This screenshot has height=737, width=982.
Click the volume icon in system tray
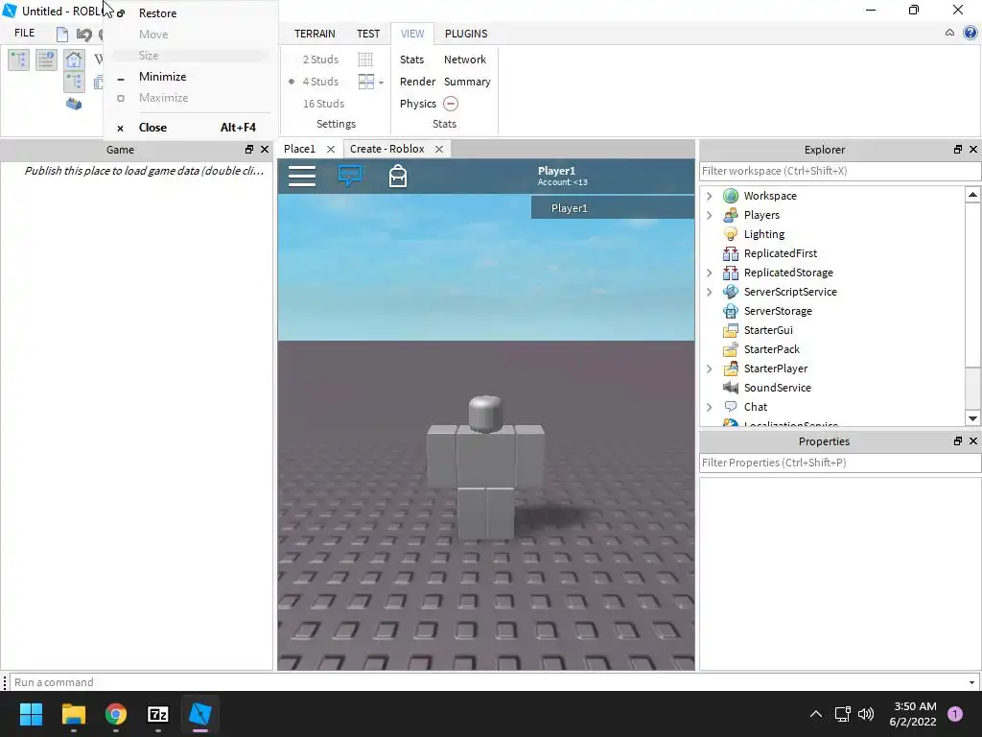[x=866, y=714]
